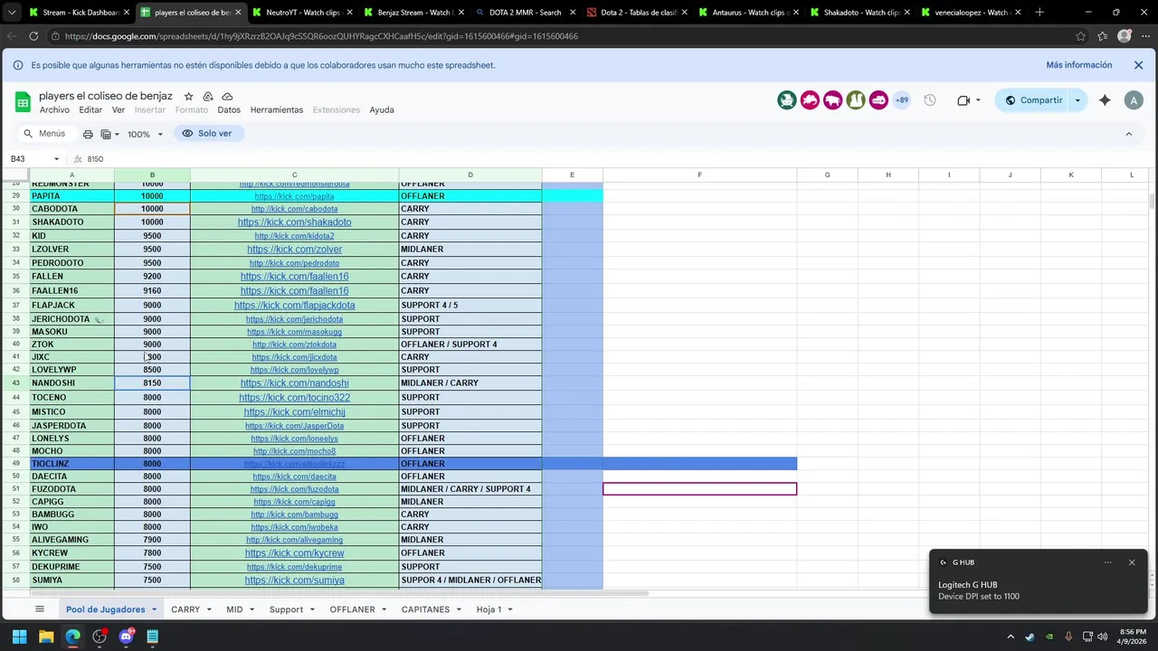The height and width of the screenshot is (651, 1158).
Task: Show hidden system tray icons
Action: pos(1011,637)
